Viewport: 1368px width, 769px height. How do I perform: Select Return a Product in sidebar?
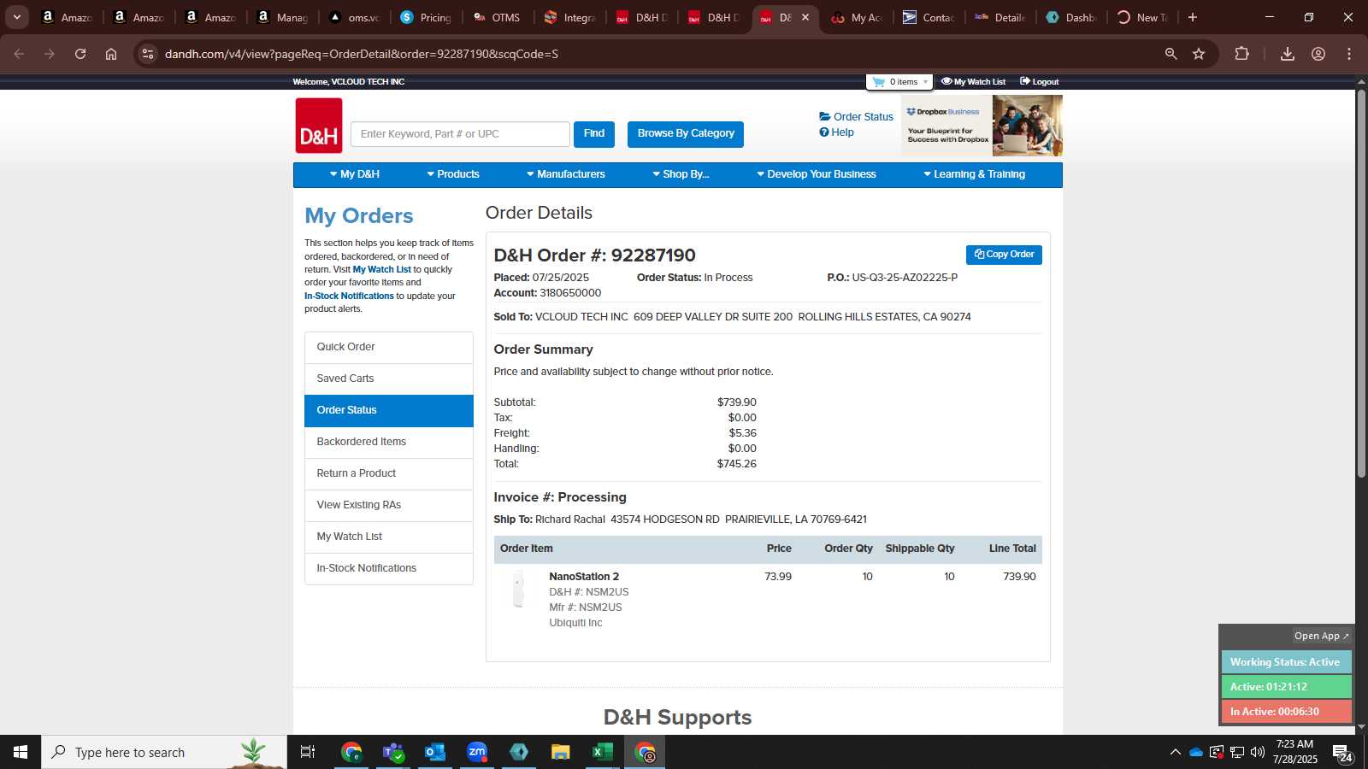[389, 474]
